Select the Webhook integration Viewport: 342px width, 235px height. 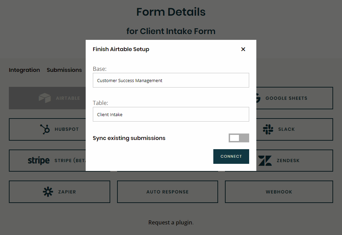279,192
